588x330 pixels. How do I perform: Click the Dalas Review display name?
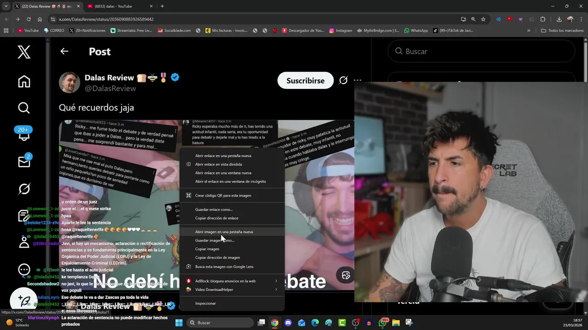pyautogui.click(x=109, y=77)
